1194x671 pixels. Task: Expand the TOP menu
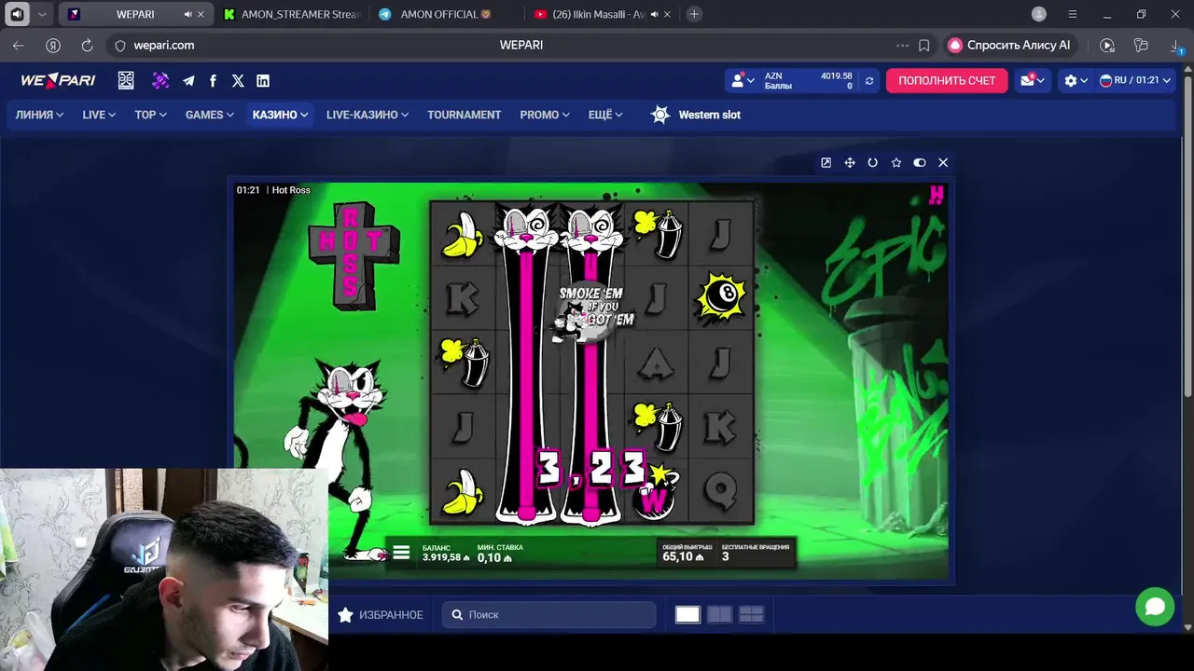click(150, 115)
